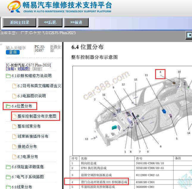Click the 返回主目录 button
The height and width of the screenshot is (189, 192).
[x=19, y=22]
